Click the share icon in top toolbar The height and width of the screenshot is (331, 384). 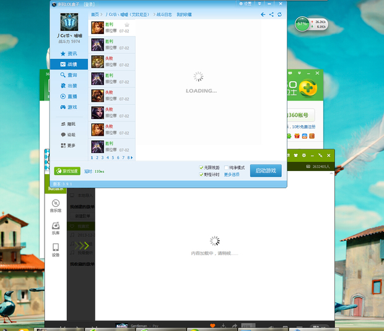pos(271,14)
